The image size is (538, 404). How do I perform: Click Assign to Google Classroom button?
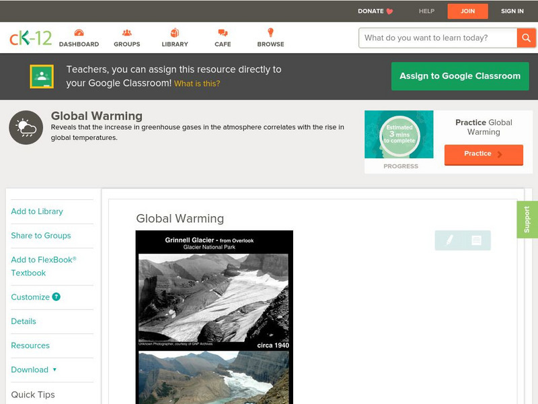460,76
